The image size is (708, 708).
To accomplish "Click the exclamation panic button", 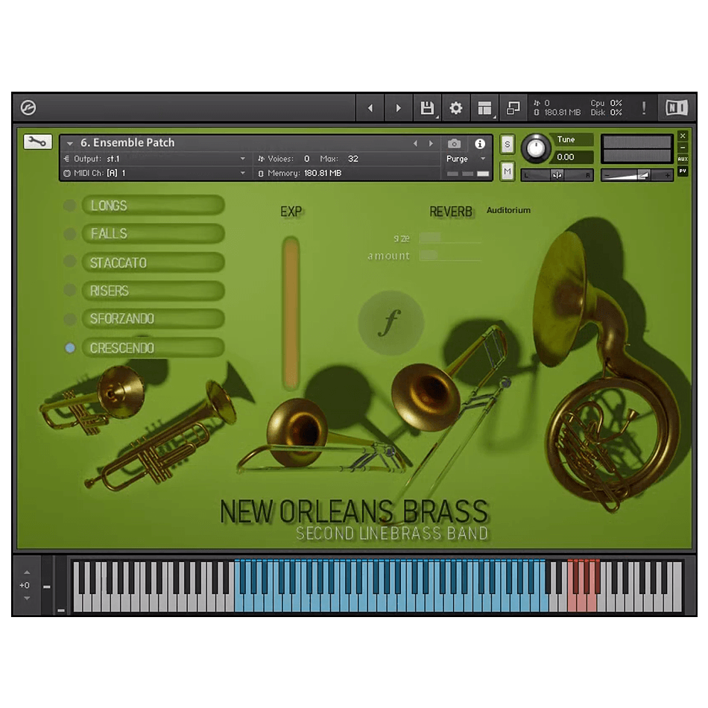I will (x=644, y=108).
